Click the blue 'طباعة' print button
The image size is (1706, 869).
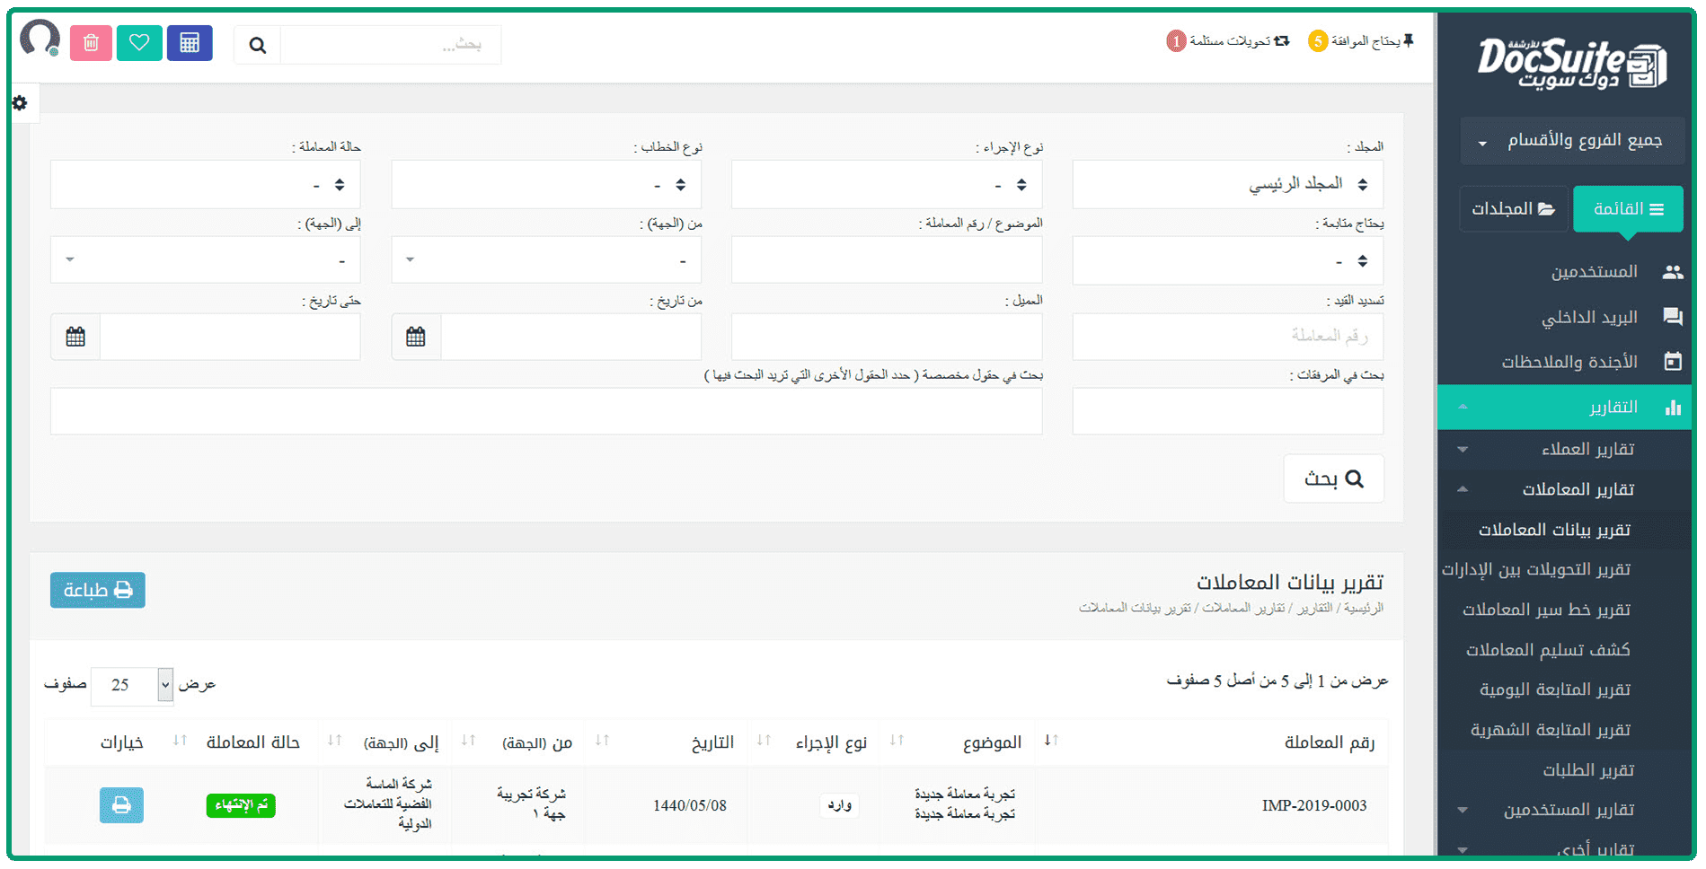[98, 590]
